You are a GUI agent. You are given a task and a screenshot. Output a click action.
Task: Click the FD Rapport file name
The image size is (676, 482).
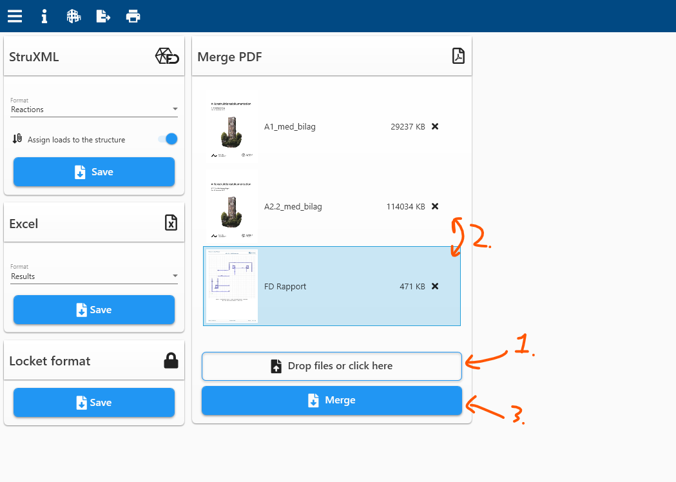point(285,286)
